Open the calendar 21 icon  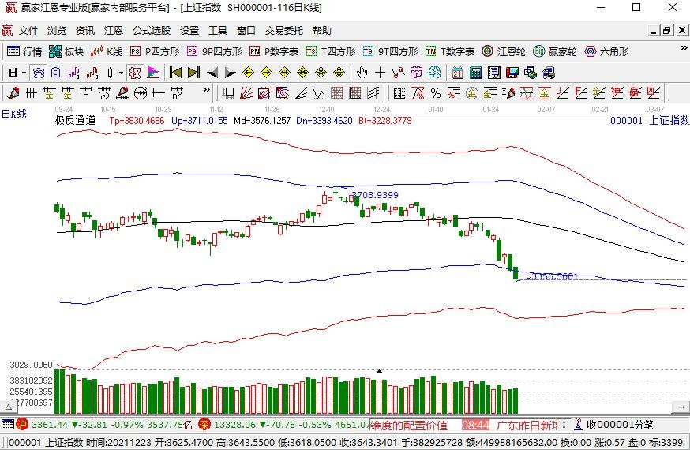click(x=458, y=73)
